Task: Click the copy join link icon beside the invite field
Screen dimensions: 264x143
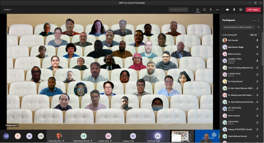Action: 258,27
